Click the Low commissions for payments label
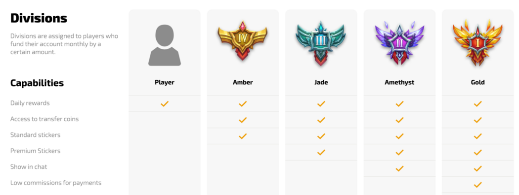519x195 pixels. (55, 183)
